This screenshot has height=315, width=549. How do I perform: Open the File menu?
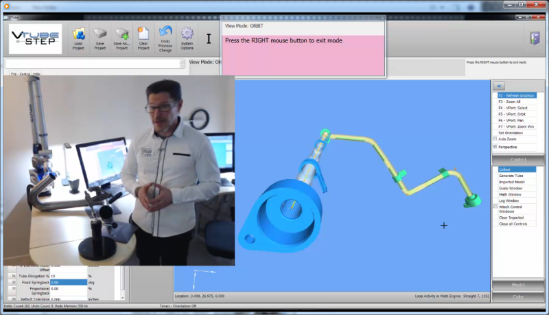14,73
